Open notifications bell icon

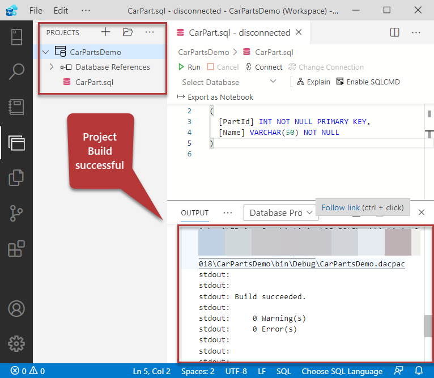(419, 371)
